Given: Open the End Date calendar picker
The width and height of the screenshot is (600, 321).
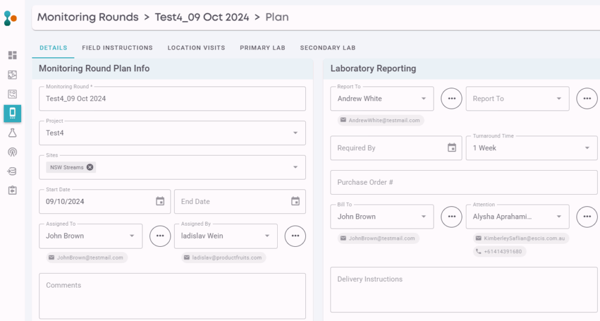Looking at the screenshot, I should pos(295,201).
